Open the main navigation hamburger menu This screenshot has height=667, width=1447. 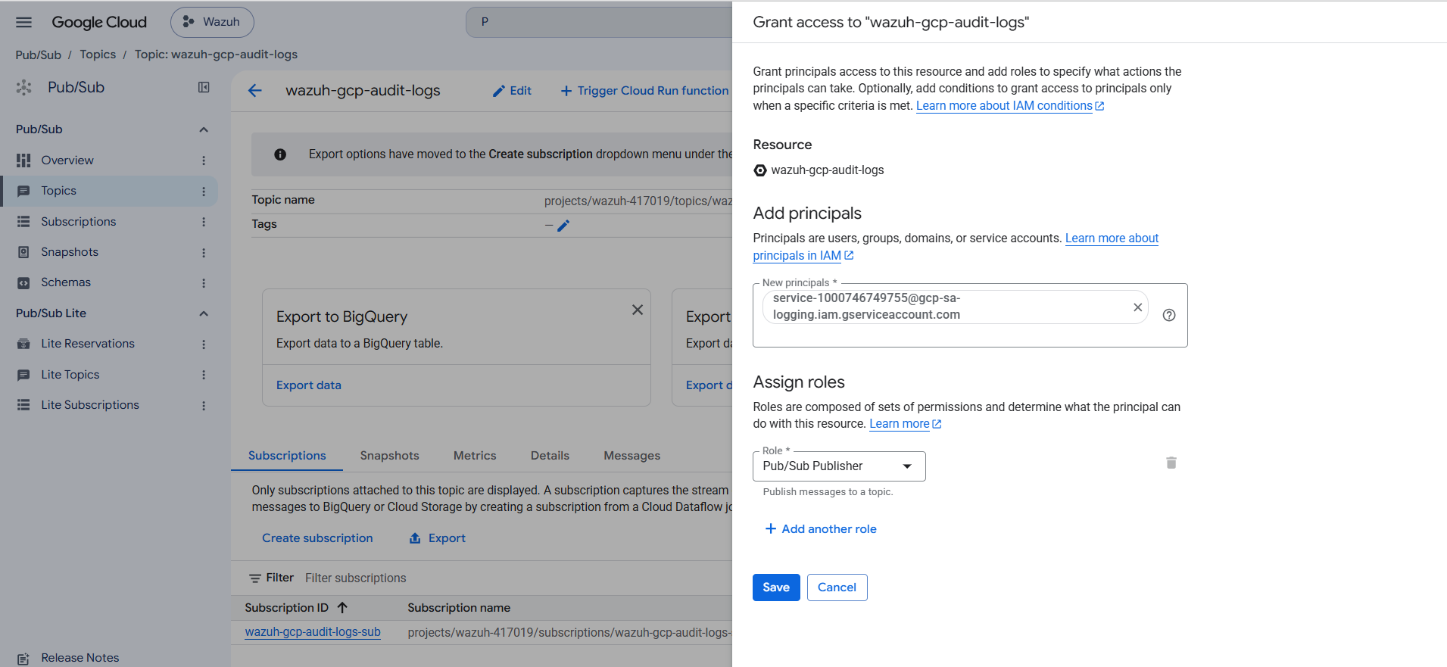[x=24, y=22]
